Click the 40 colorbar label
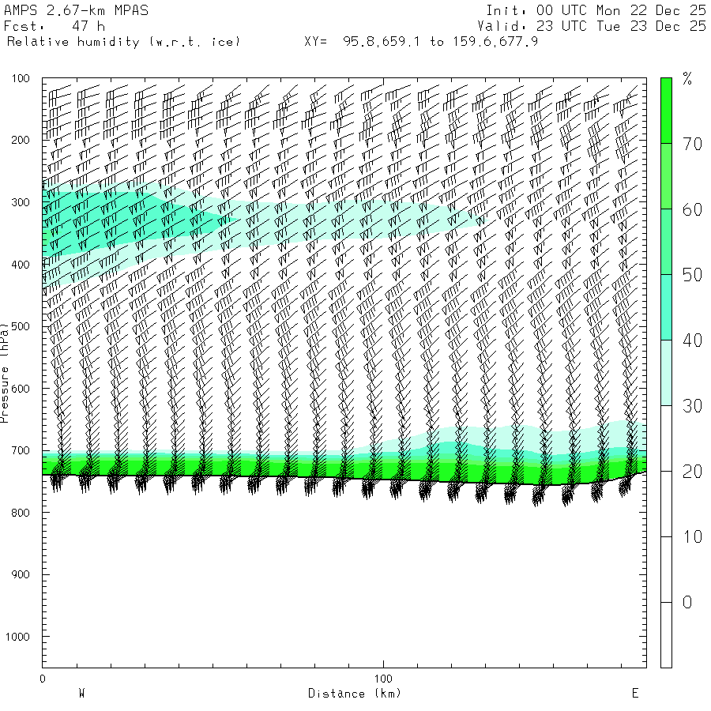Screen dimensions: 711x711 click(x=692, y=340)
